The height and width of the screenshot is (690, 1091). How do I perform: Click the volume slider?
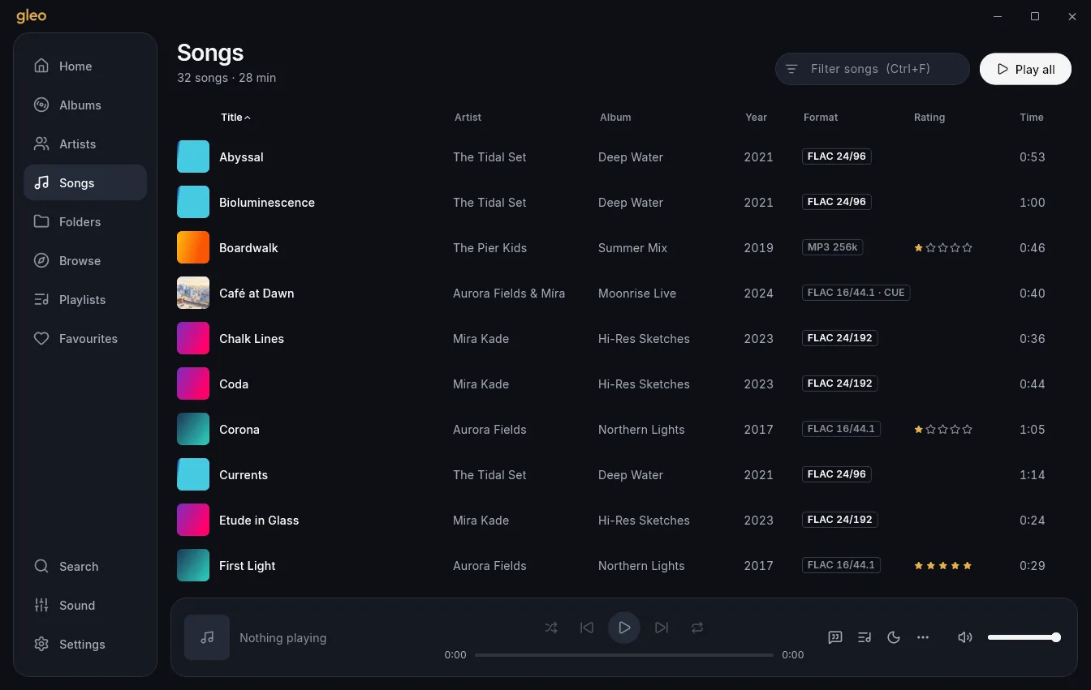click(x=1024, y=637)
